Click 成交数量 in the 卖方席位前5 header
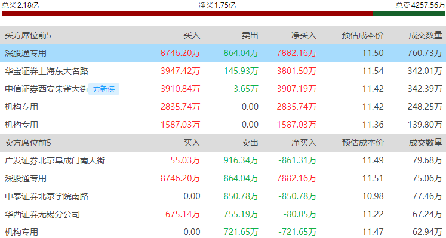The image size is (446, 238). (x=426, y=143)
